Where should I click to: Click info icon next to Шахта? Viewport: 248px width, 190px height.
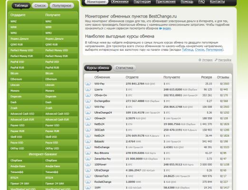(x=88, y=89)
